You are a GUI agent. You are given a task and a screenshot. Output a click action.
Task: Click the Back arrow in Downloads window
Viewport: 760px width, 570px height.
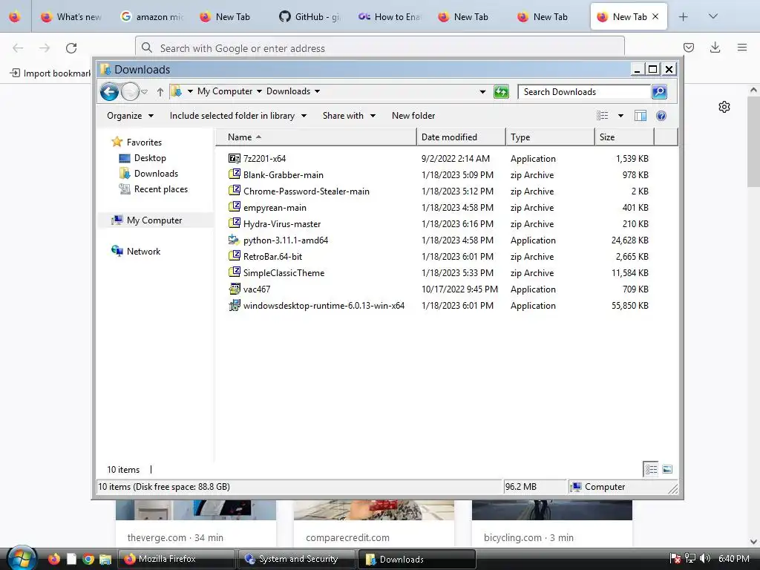pos(110,91)
